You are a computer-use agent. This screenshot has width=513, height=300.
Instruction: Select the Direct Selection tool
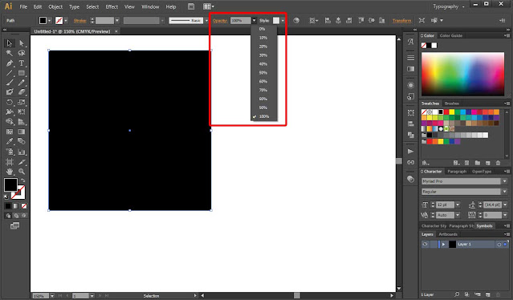22,43
